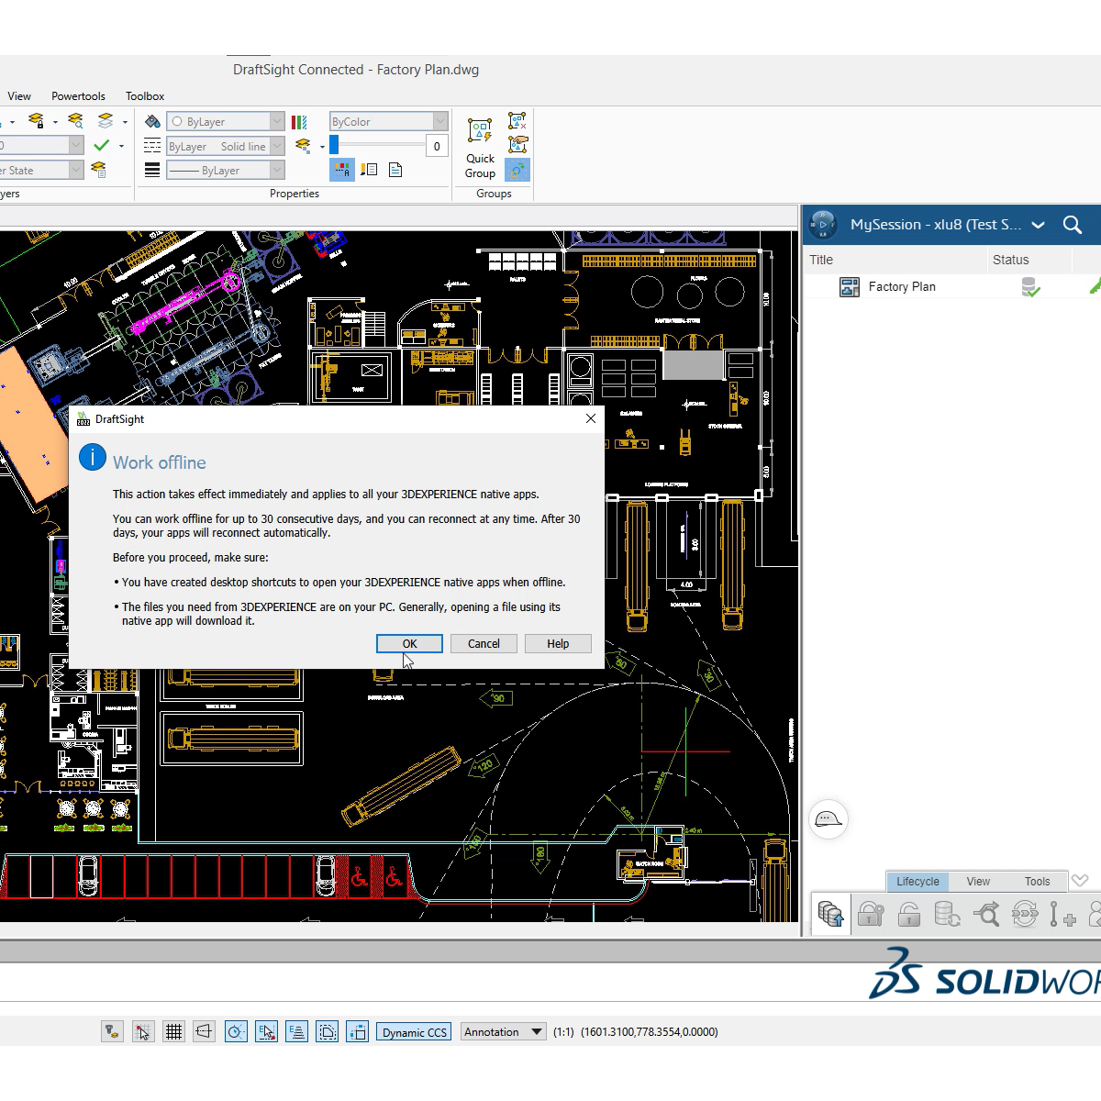The height and width of the screenshot is (1101, 1101).
Task: Open the Powertools menu
Action: click(78, 95)
